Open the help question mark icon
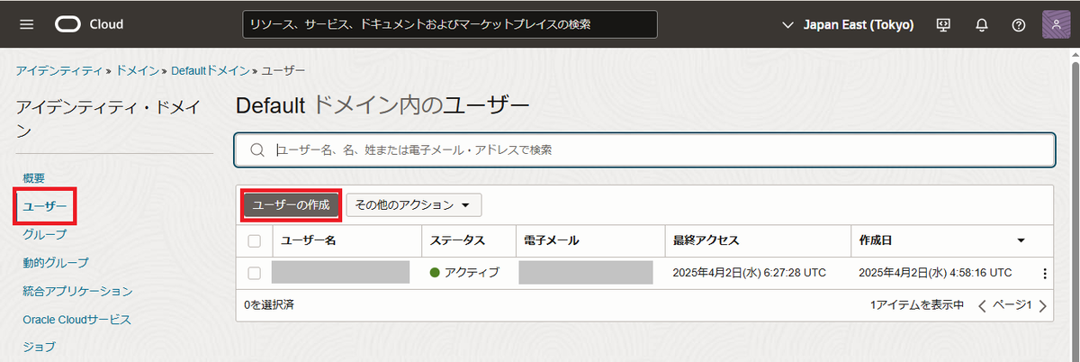 (1019, 24)
